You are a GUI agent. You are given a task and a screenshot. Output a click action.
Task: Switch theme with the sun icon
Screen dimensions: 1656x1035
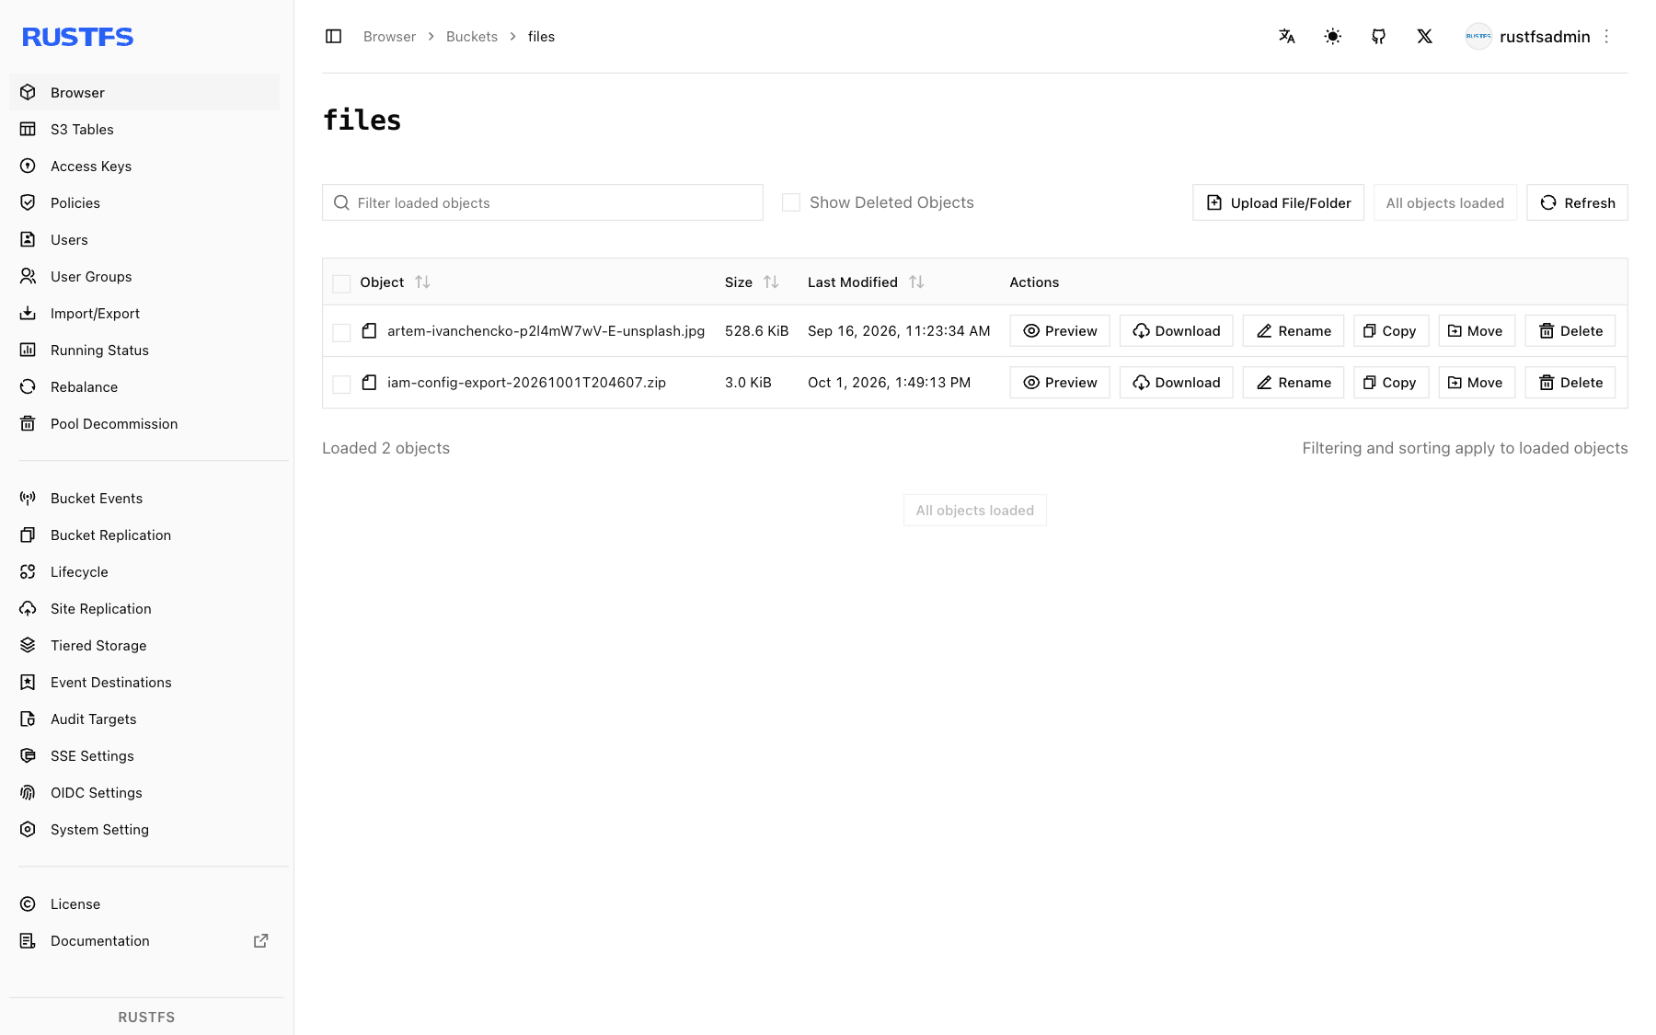(x=1333, y=37)
